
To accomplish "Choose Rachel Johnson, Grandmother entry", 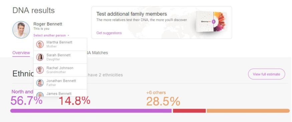I will pos(60,70).
